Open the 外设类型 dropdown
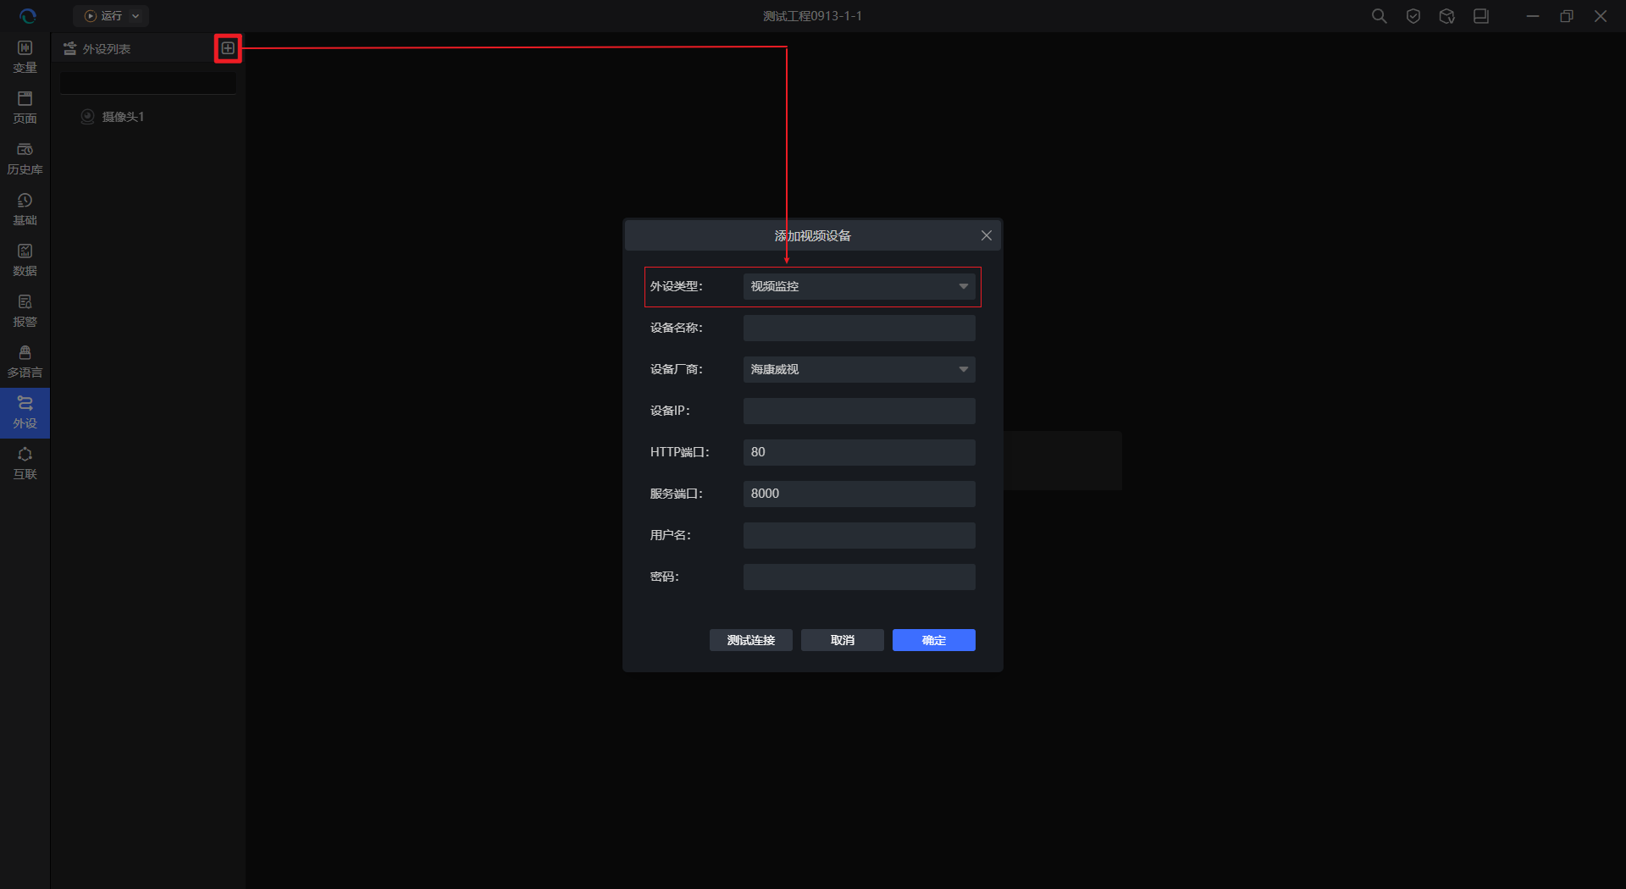Screen dimensions: 1626x889 tap(859, 286)
